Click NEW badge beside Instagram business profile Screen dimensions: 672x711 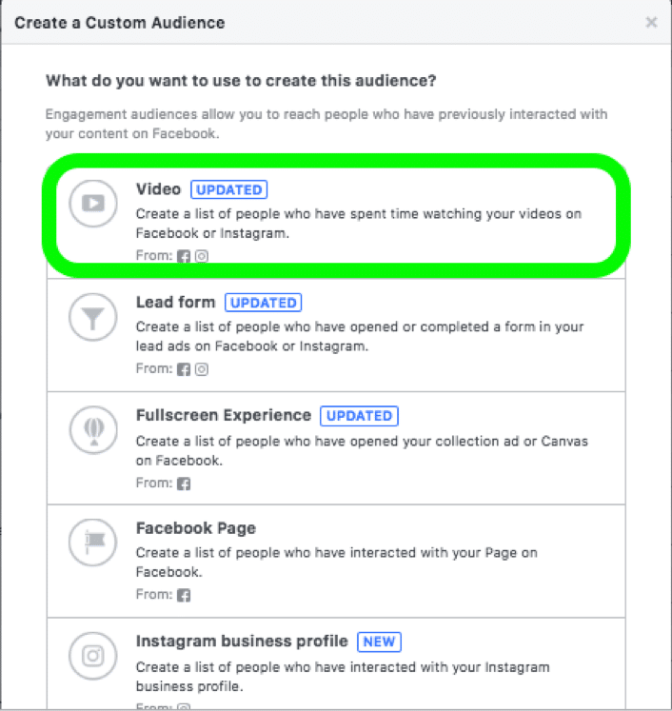point(379,642)
